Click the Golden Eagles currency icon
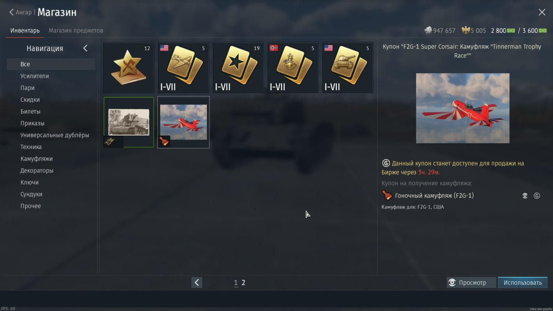 coord(466,30)
